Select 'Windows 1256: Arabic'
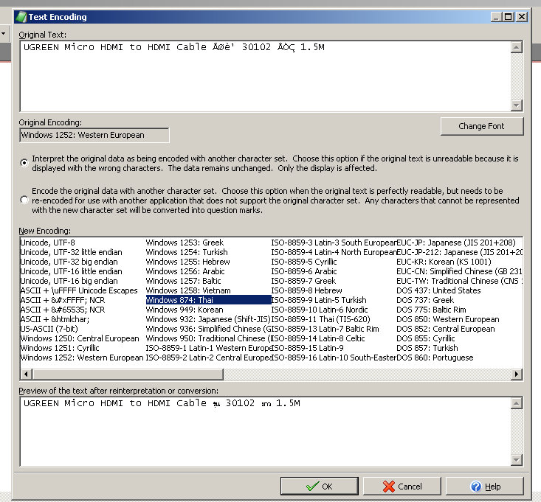This screenshot has width=541, height=502. pyautogui.click(x=185, y=271)
